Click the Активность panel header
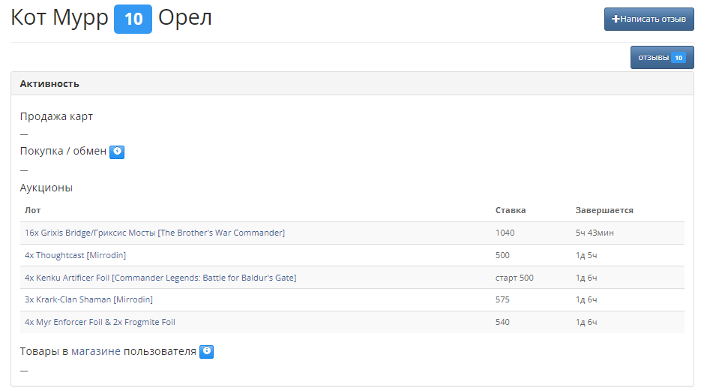The width and height of the screenshot is (707, 391). tap(49, 84)
